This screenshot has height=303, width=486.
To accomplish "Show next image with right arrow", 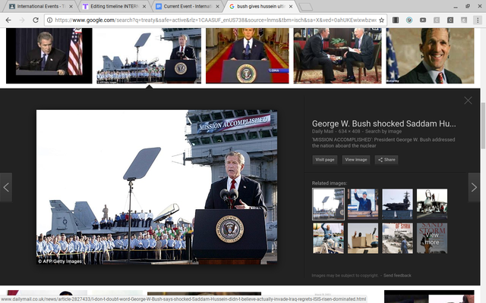I will [x=474, y=187].
